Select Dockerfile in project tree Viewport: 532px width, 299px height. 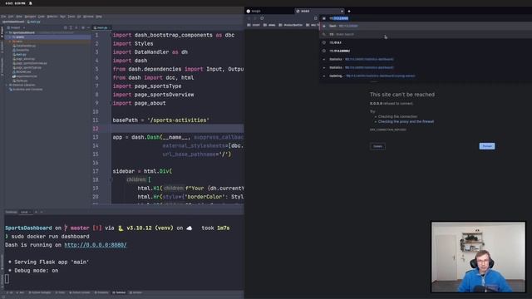21,50
